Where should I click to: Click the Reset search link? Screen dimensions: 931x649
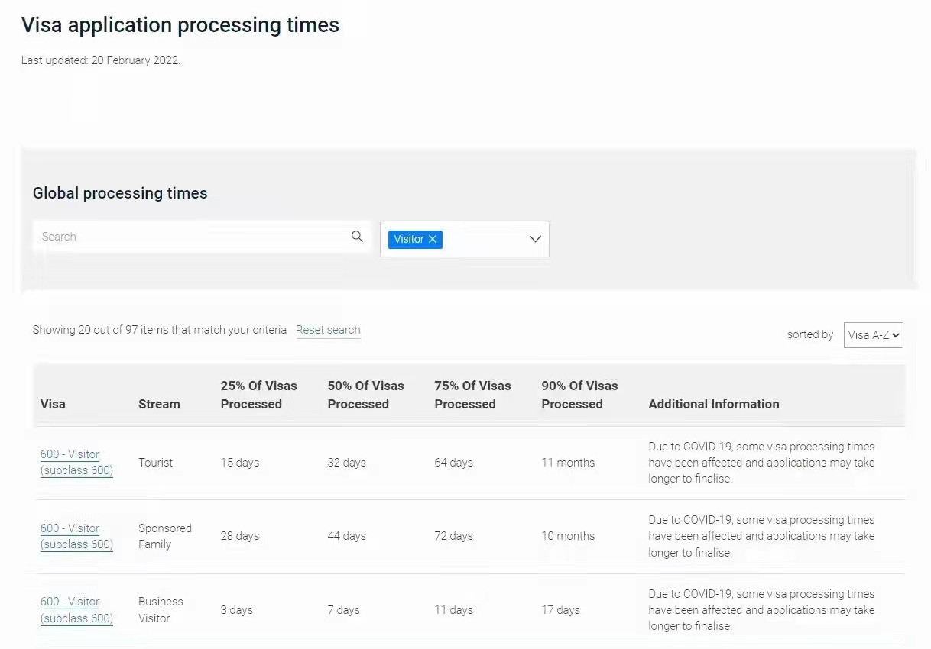[328, 330]
